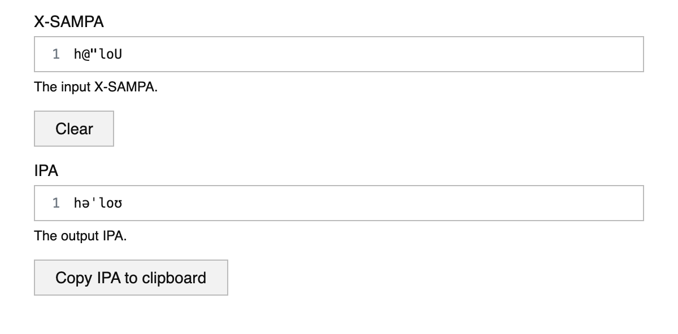The height and width of the screenshot is (334, 678).
Task: Click the "@" character in X-SAMPA input
Action: [x=85, y=54]
